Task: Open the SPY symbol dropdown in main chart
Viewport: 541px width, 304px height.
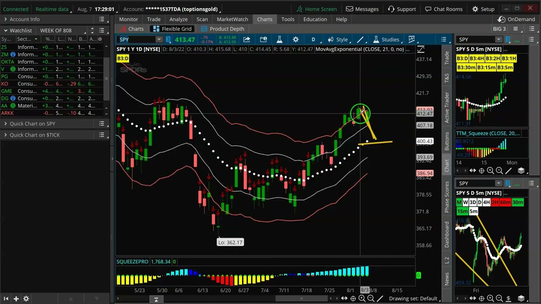Action: tap(159, 39)
